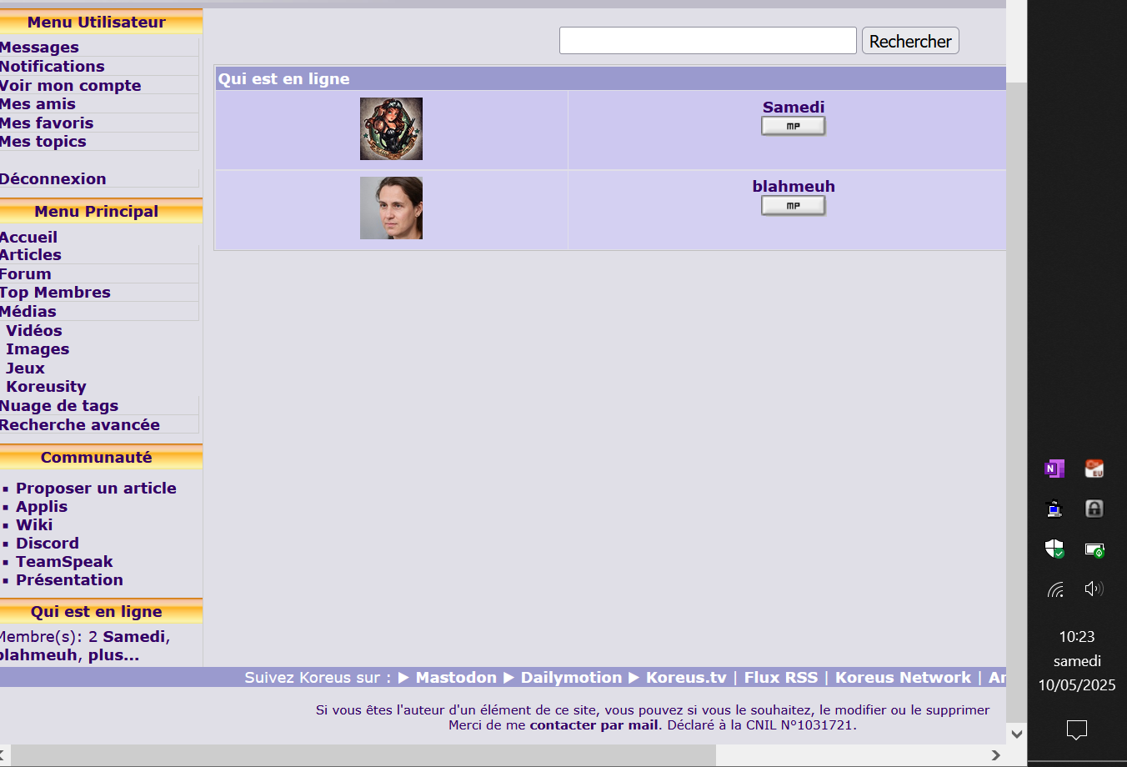Click the vertical scrollbar down arrow
Image resolution: width=1127 pixels, height=767 pixels.
click(x=1016, y=734)
